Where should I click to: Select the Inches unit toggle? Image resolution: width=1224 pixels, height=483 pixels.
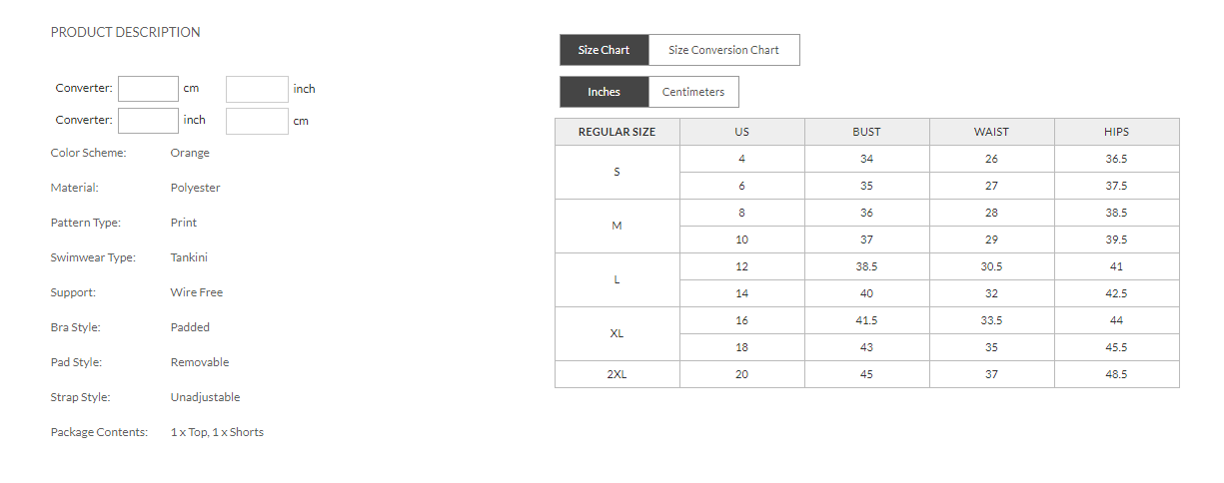pos(604,92)
